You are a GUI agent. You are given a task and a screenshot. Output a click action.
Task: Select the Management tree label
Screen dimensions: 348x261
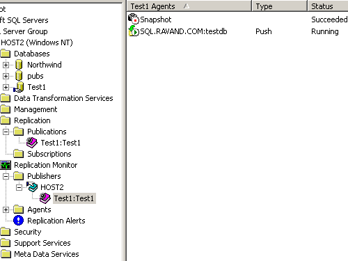coord(35,109)
